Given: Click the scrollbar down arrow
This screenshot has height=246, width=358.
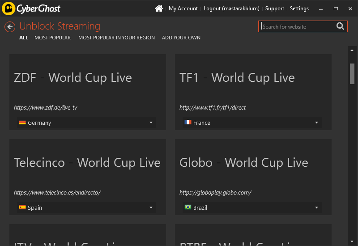Looking at the screenshot, I should [352, 242].
